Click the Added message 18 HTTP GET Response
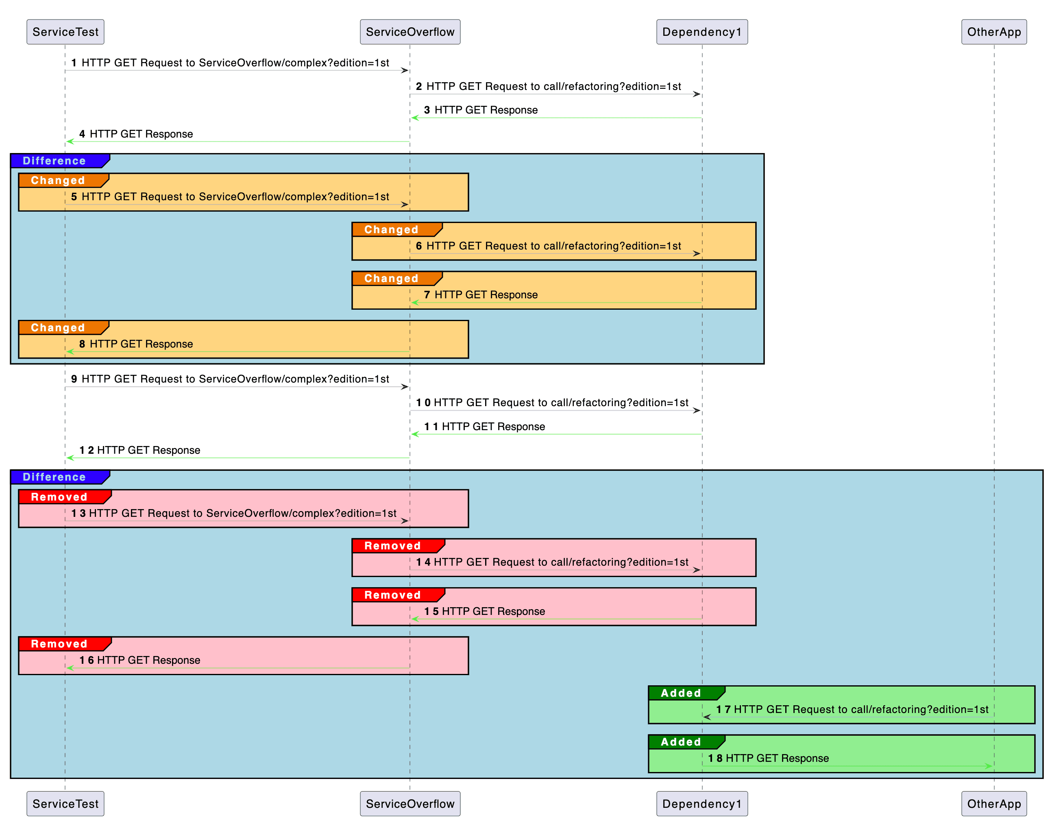 tap(769, 758)
